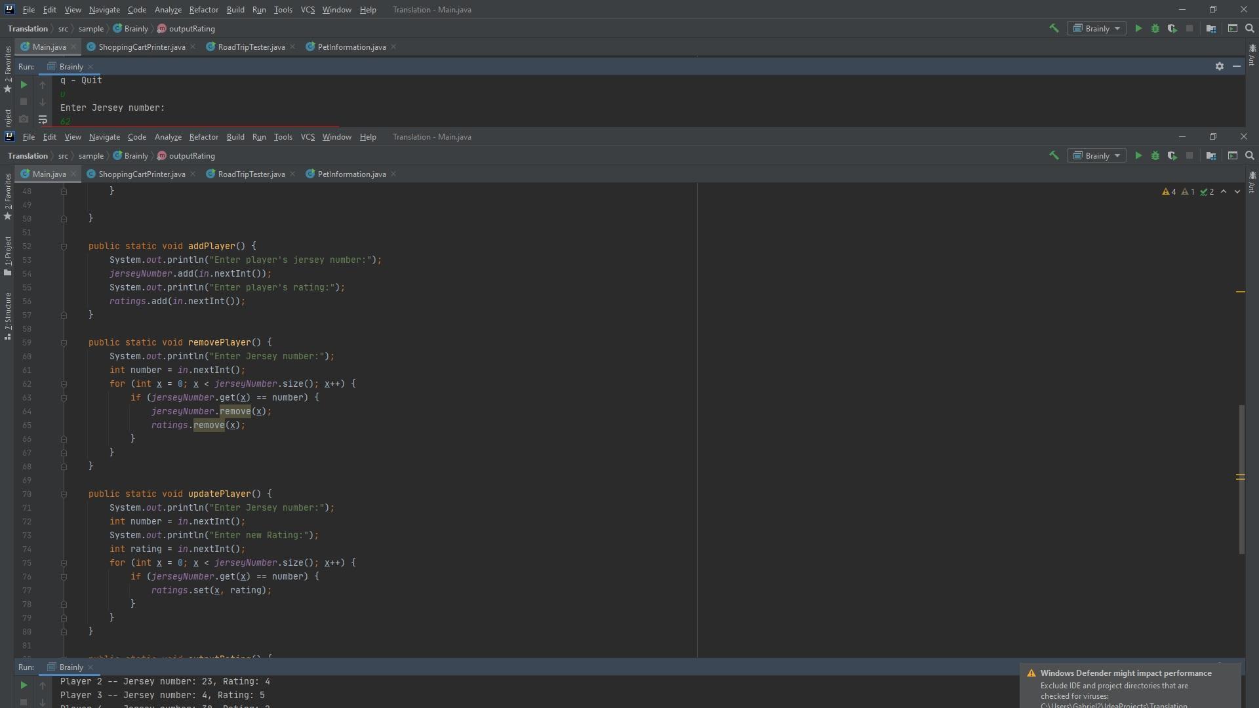Viewport: 1259px width, 708px height.
Task: Click green Debug bug icon in lower window
Action: click(1155, 156)
